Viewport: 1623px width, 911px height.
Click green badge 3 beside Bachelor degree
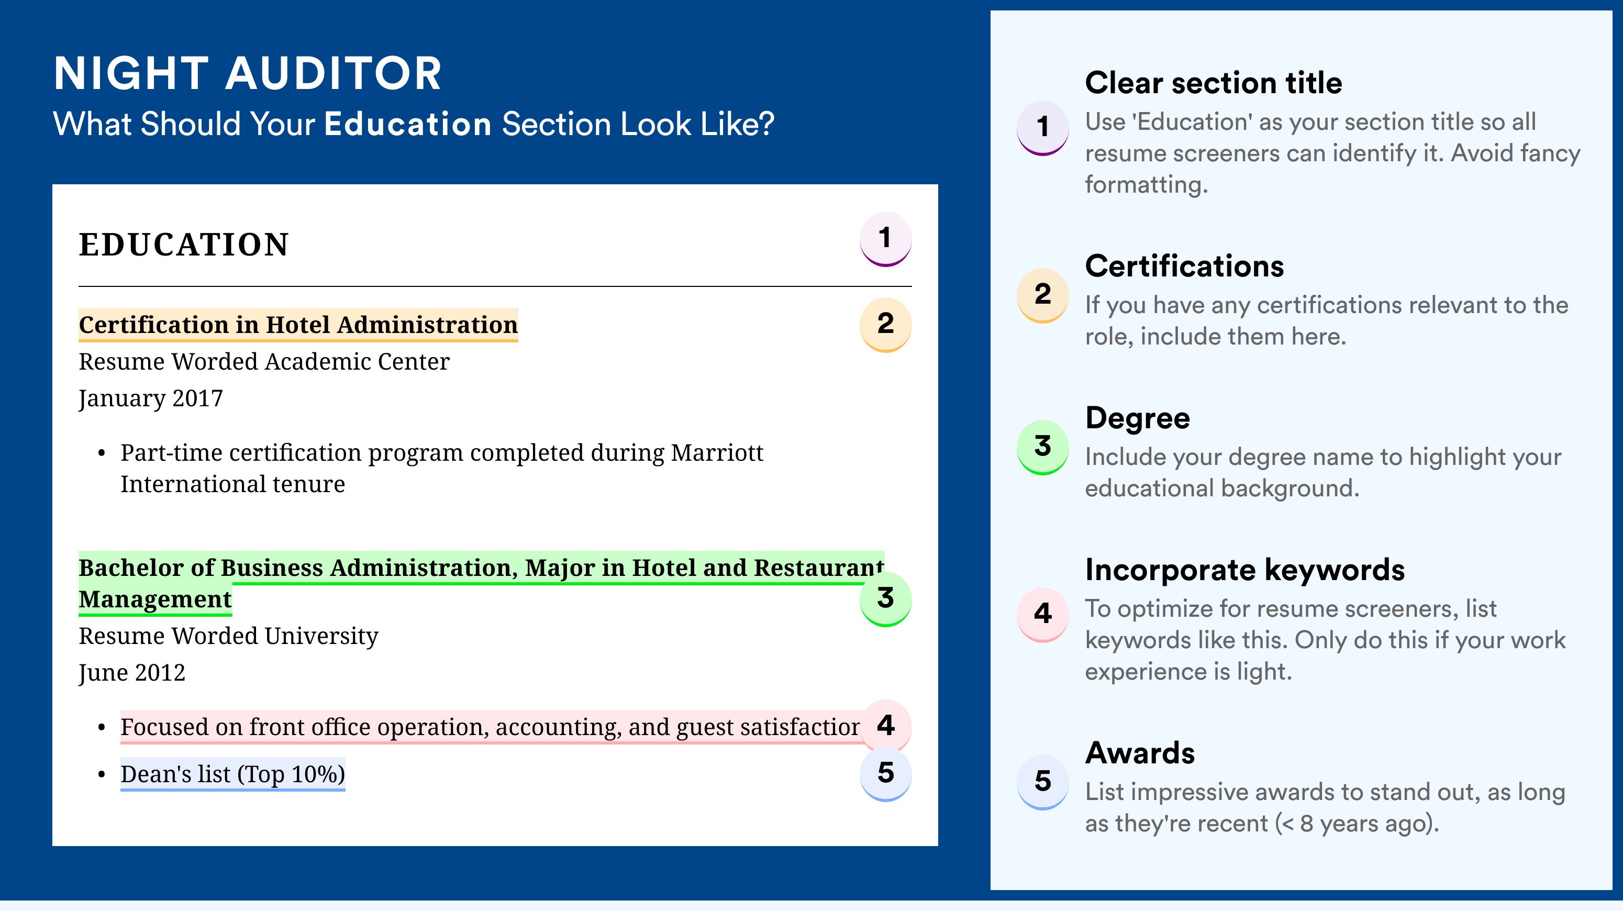coord(885,598)
